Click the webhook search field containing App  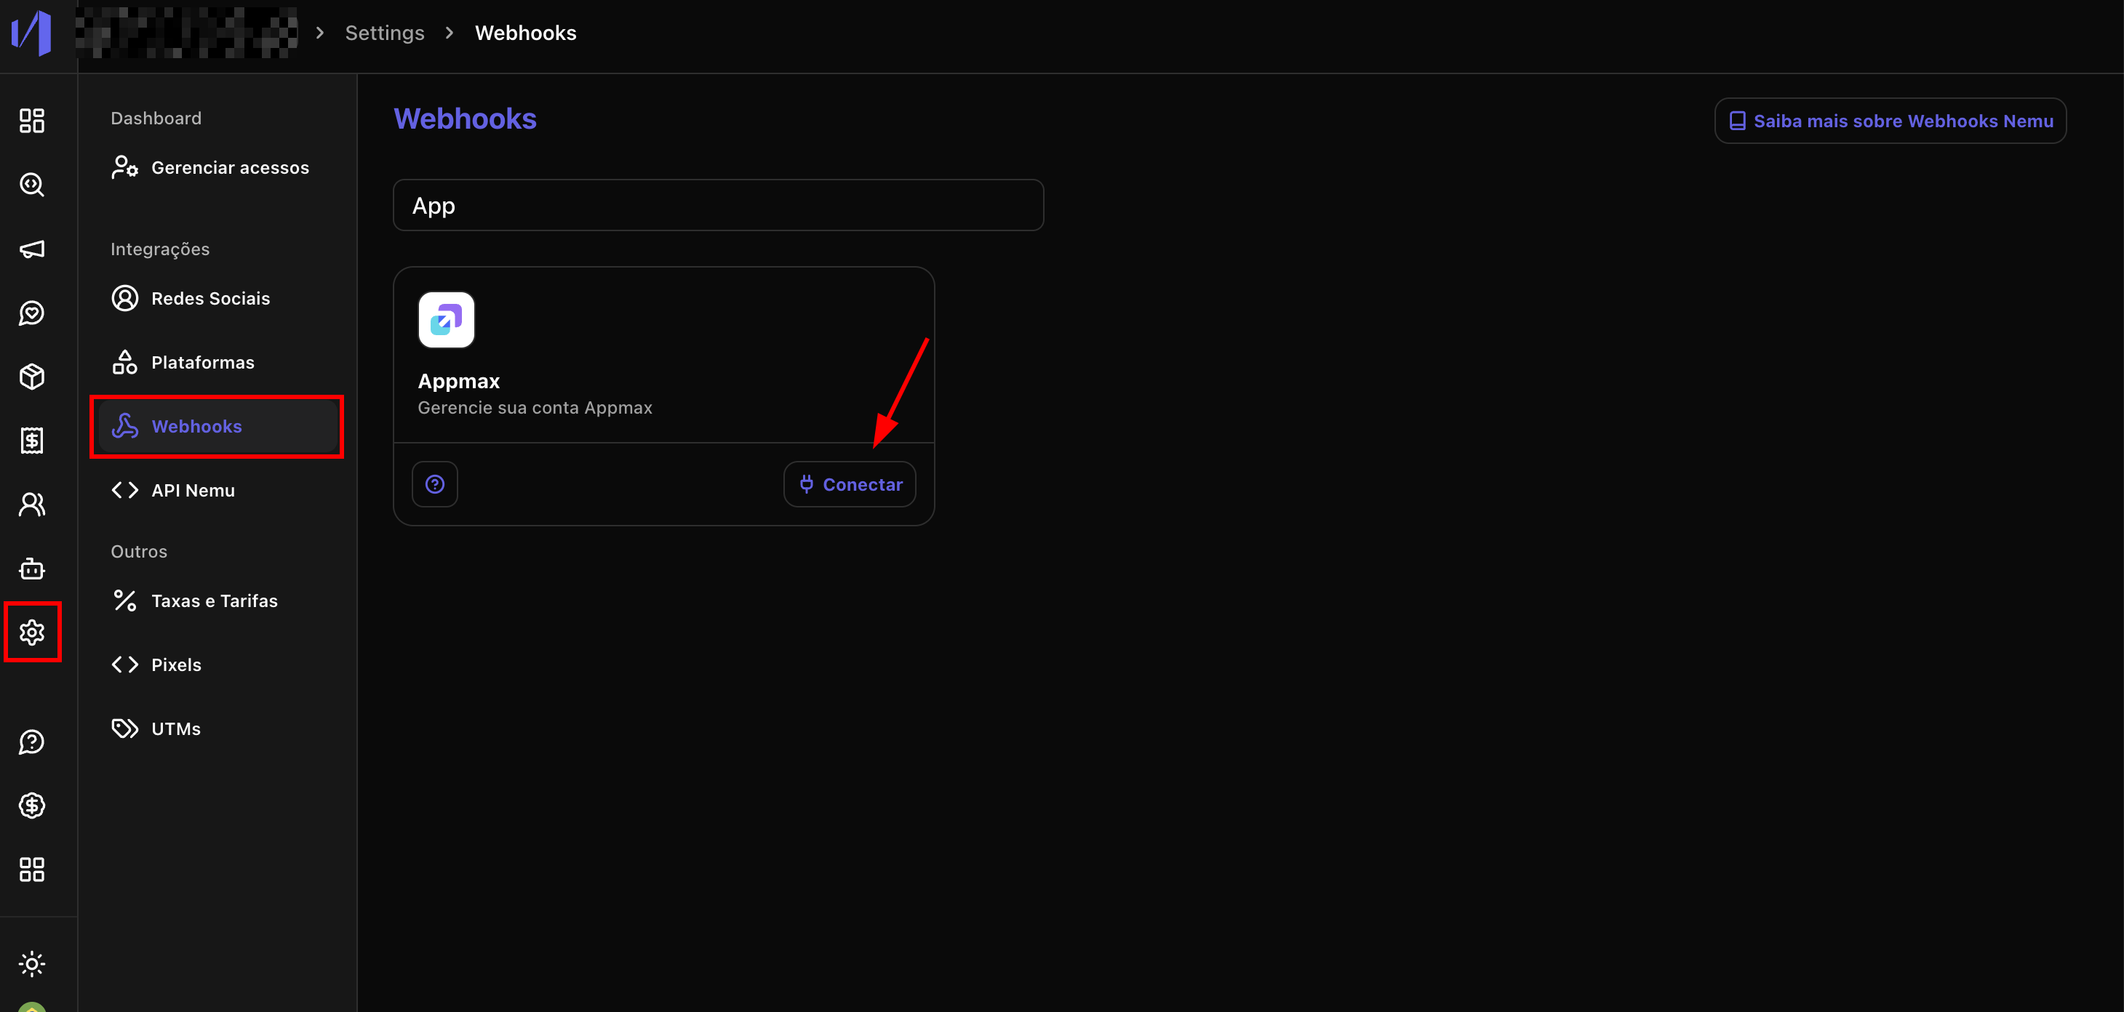click(x=717, y=205)
